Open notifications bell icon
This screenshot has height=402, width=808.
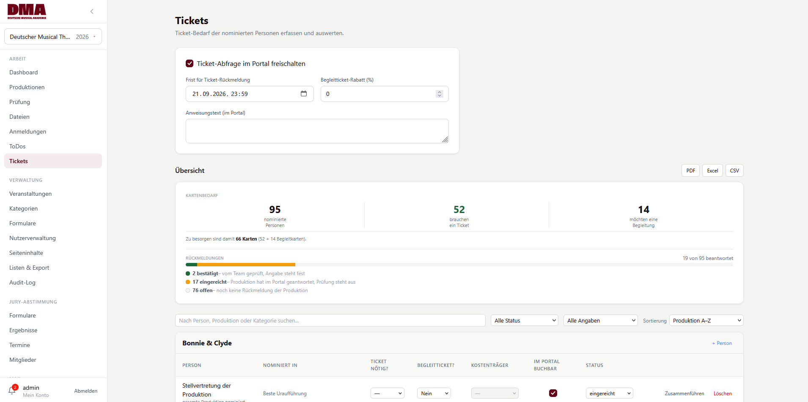12,390
